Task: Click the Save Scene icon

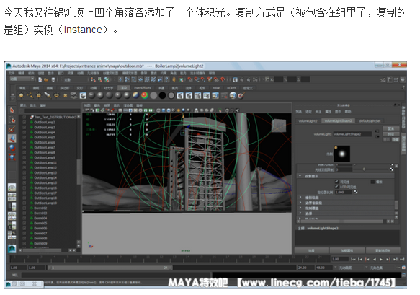Action: (53, 79)
